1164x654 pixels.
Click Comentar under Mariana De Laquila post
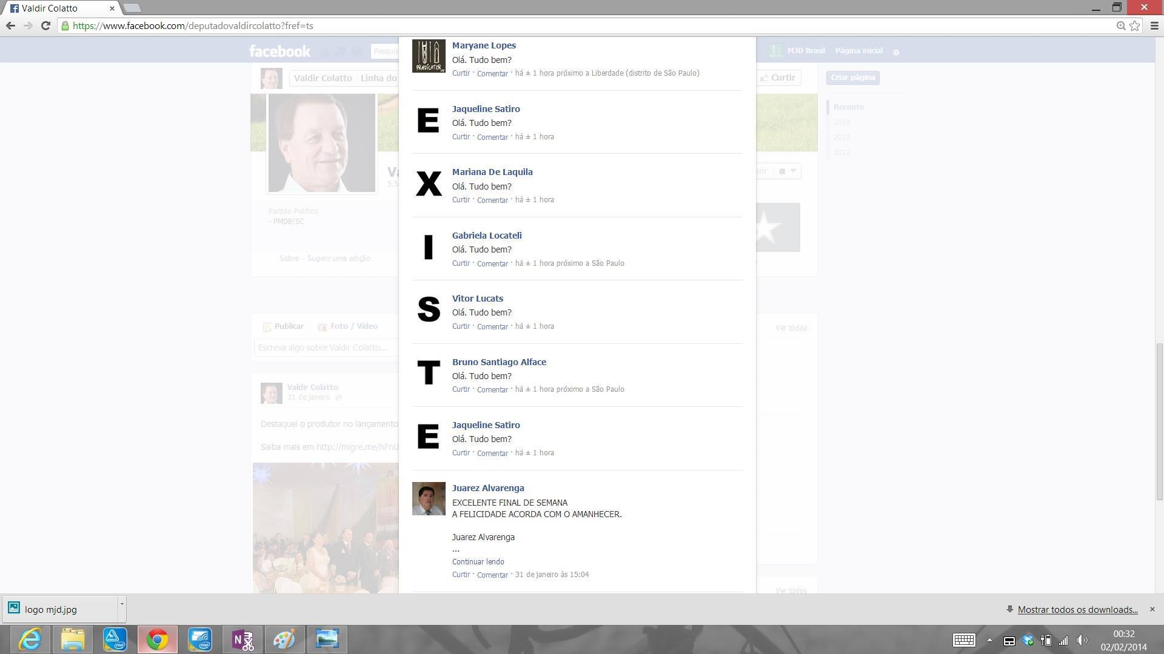492,200
